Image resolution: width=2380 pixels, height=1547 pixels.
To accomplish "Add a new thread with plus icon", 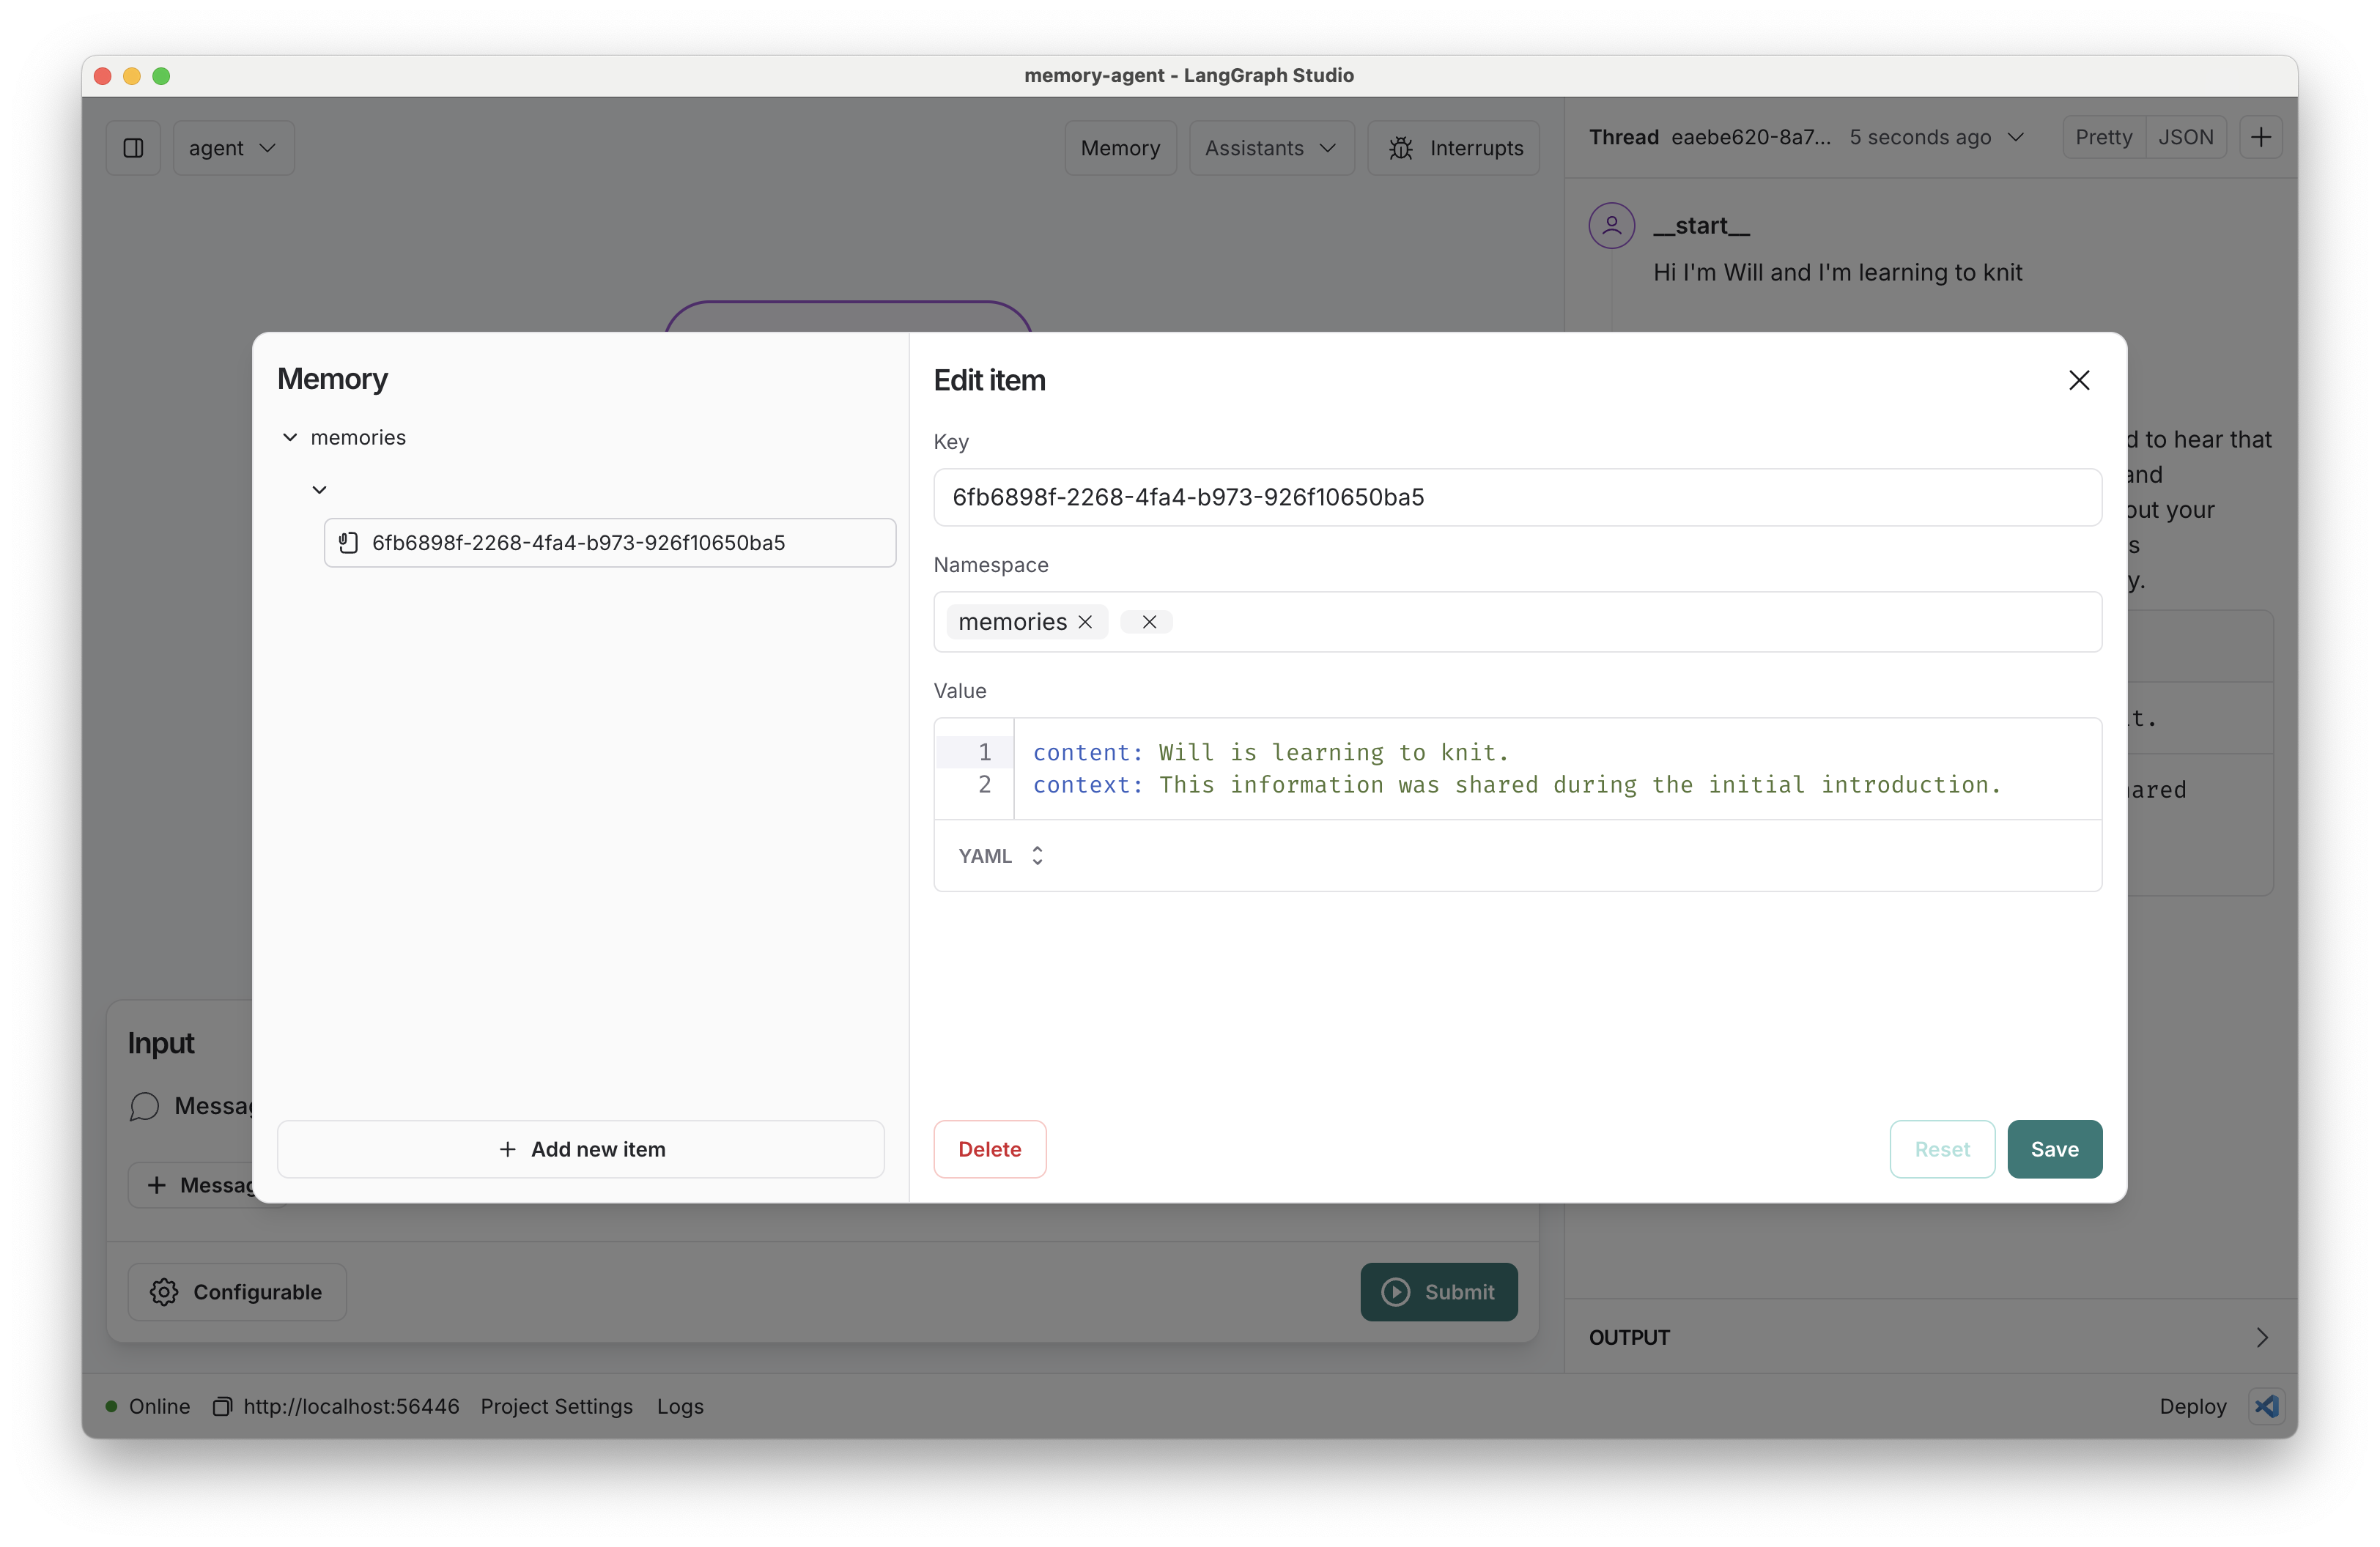I will (x=2260, y=137).
